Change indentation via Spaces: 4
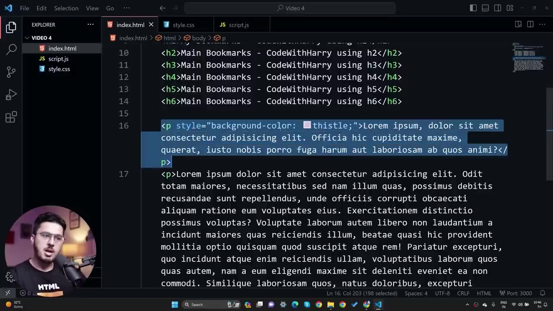 (x=416, y=293)
